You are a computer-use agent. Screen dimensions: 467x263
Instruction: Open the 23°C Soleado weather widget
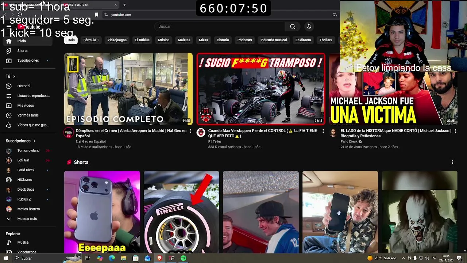click(382, 258)
